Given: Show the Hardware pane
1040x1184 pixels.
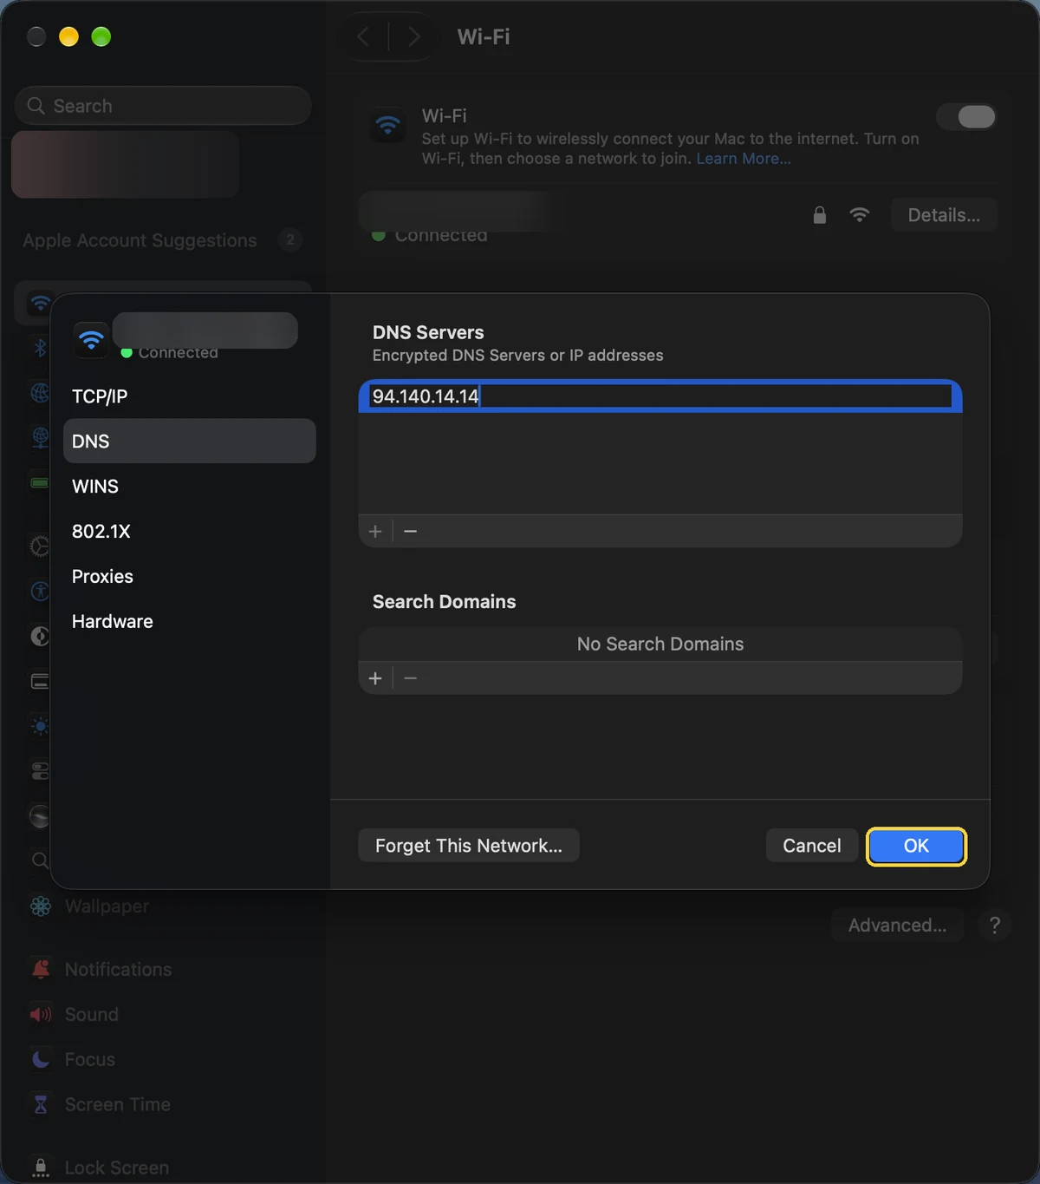Looking at the screenshot, I should pyautogui.click(x=189, y=622).
